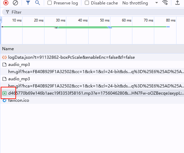Select the logData.json request row

coord(92,57)
